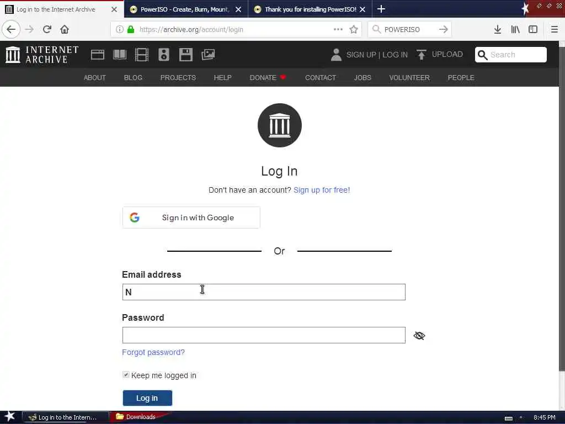The image size is (565, 424).
Task: Open the BLOG menu item
Action: (x=133, y=77)
